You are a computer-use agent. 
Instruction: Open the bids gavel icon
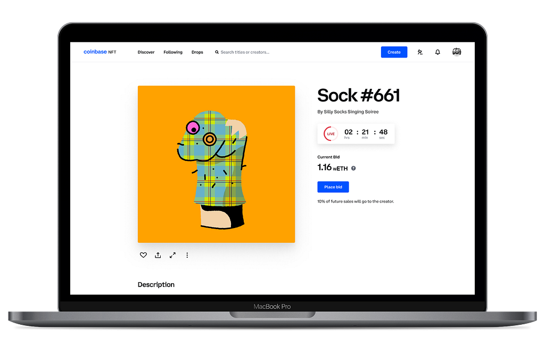420,52
